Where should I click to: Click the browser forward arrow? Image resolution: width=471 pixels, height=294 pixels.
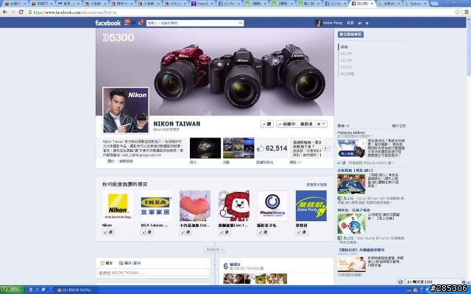[x=13, y=12]
